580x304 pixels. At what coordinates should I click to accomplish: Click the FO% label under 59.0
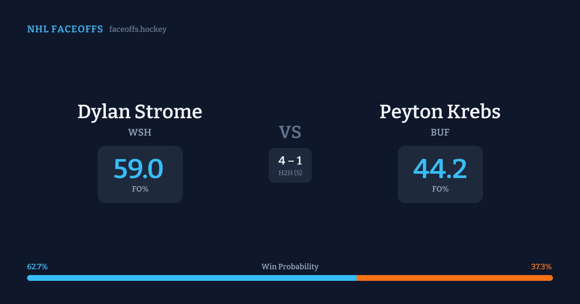[140, 189]
